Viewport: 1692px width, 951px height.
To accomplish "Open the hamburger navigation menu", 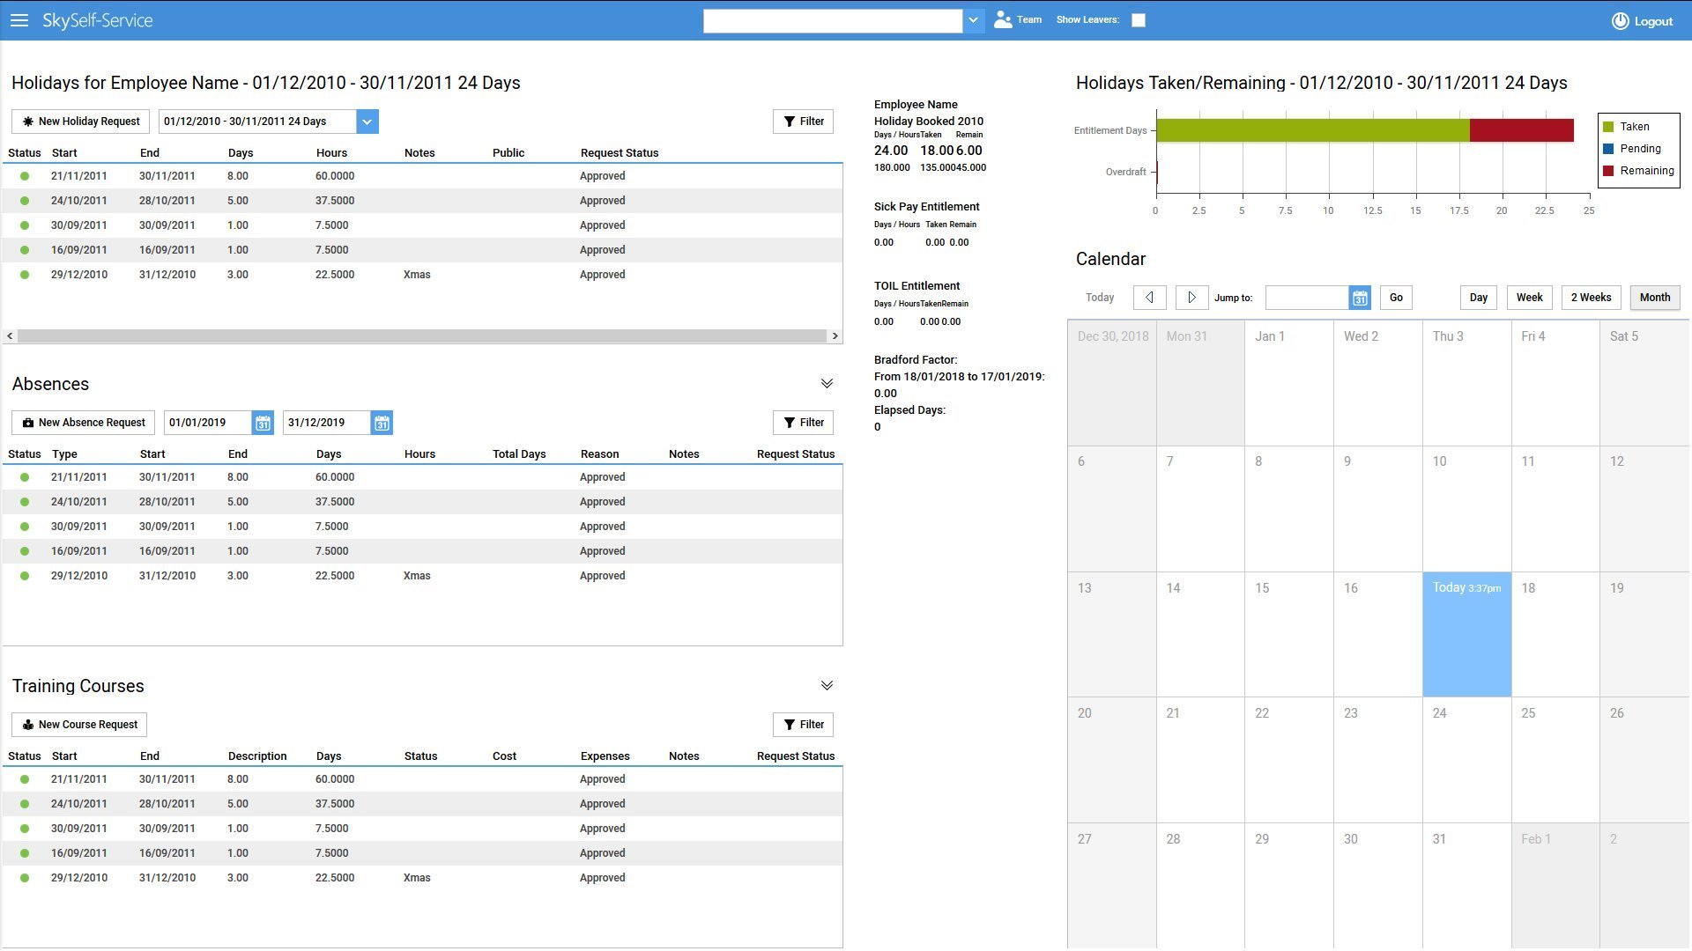I will click(x=19, y=19).
